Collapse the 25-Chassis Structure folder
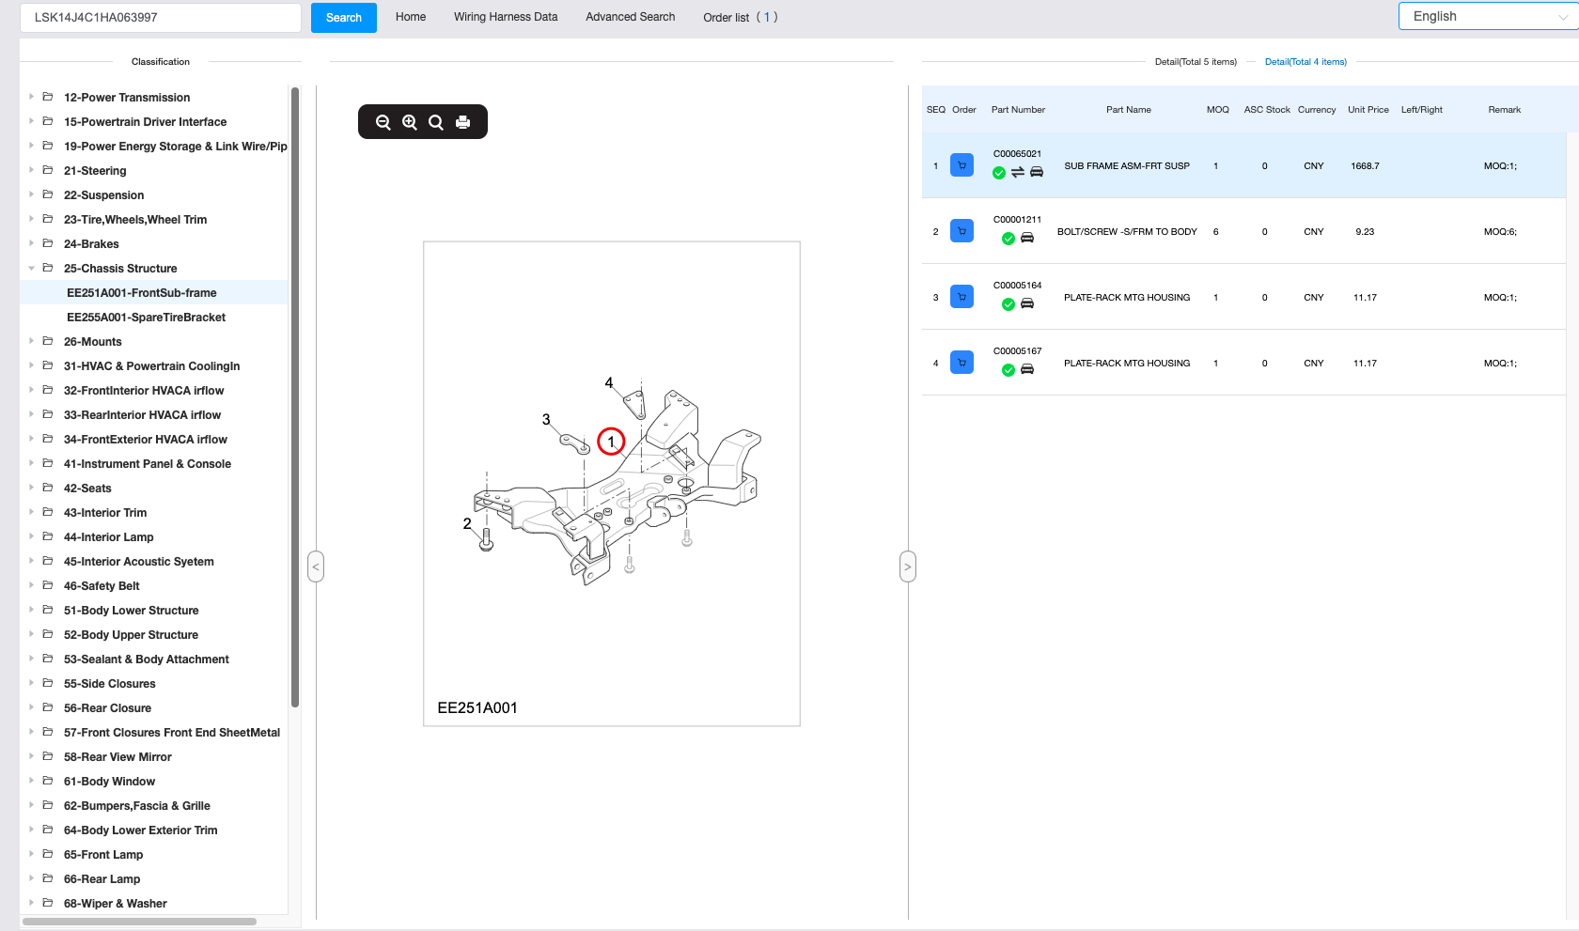This screenshot has width=1579, height=931. [x=32, y=269]
